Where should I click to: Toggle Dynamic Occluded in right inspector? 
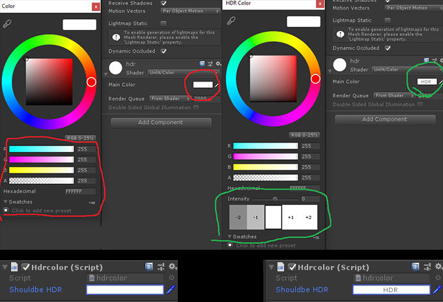pos(388,48)
